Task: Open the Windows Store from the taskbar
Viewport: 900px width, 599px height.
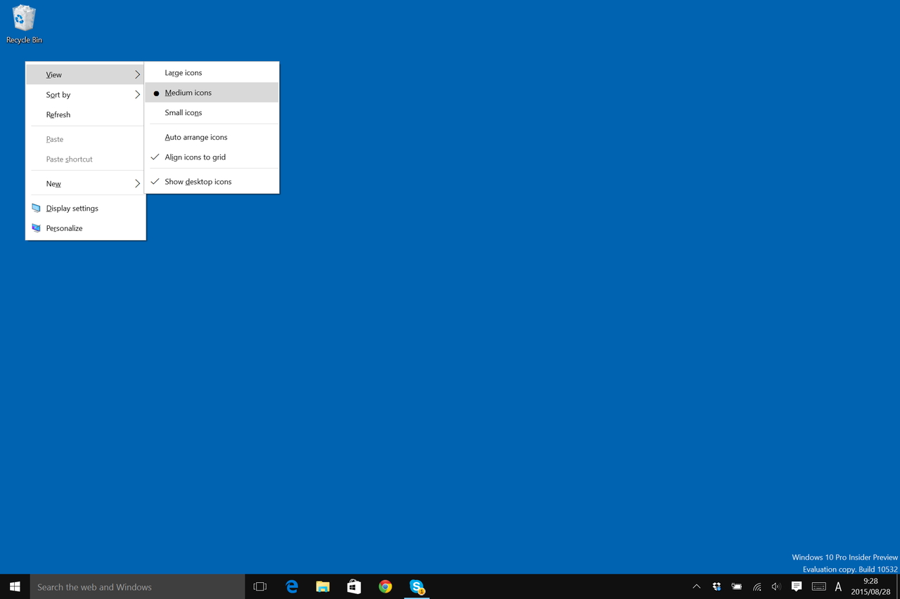Action: pos(354,586)
